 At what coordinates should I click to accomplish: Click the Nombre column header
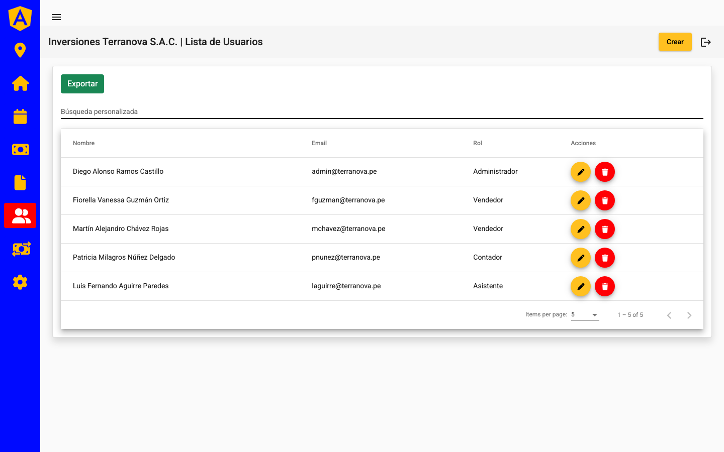coord(83,143)
